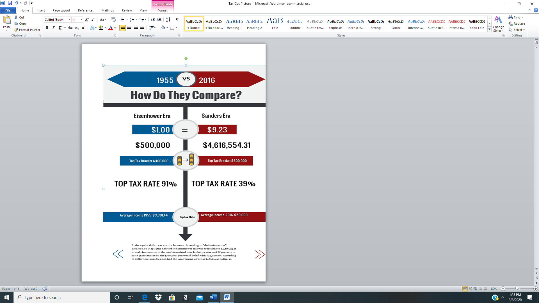Expand the Change Styles dropdown
This screenshot has height=303, width=539.
click(x=498, y=25)
